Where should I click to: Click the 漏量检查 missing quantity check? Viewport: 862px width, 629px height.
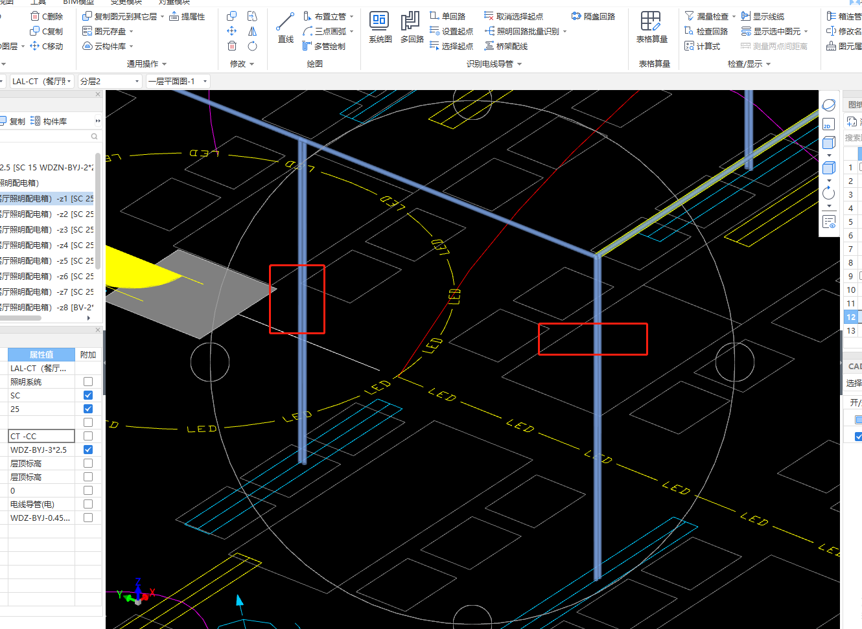(706, 16)
